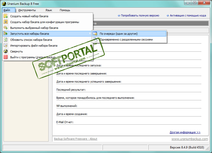Click the refresh backup set list icon
The image size is (212, 153).
pyautogui.click(x=6, y=40)
